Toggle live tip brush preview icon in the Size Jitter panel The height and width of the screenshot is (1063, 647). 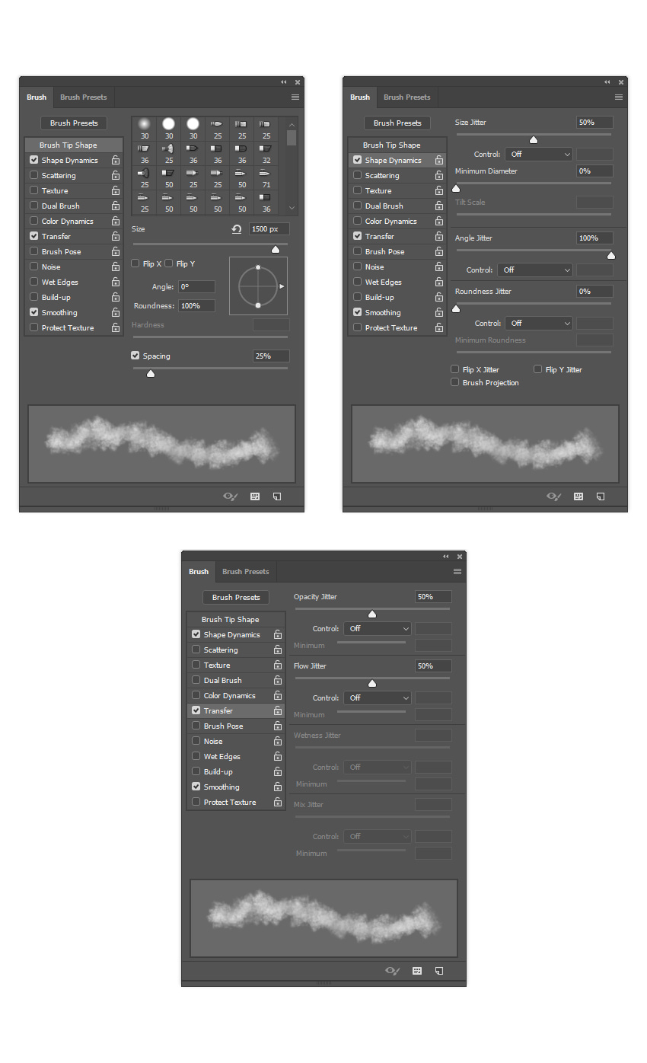pos(554,496)
